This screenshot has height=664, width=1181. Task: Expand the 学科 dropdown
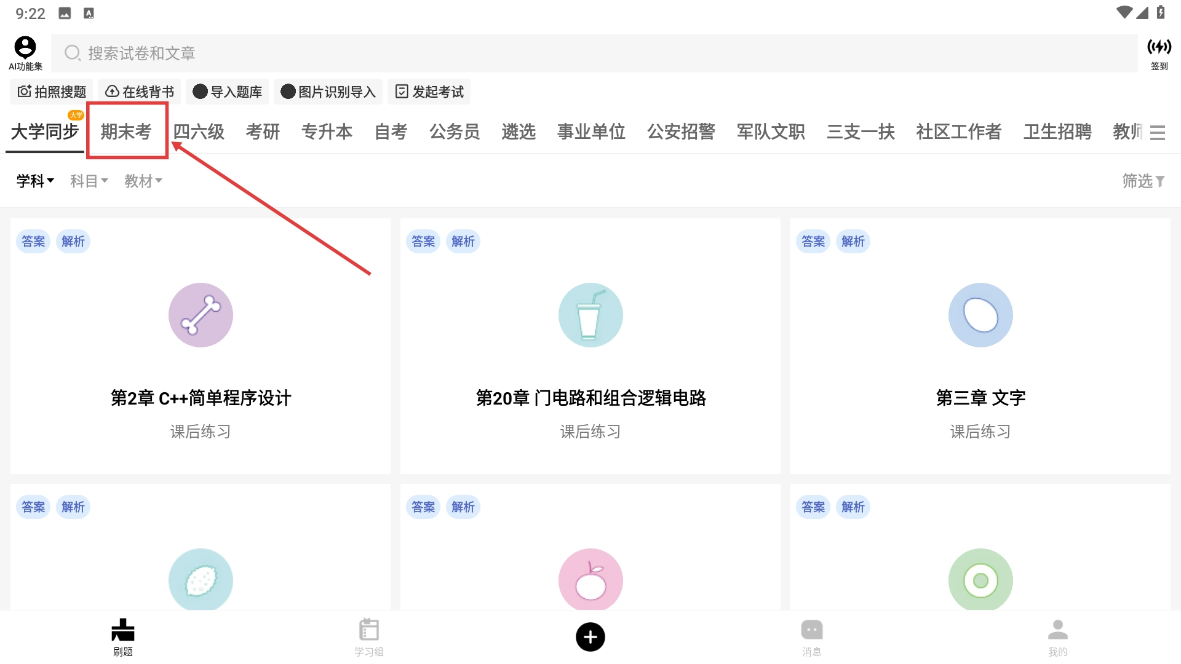tap(35, 181)
